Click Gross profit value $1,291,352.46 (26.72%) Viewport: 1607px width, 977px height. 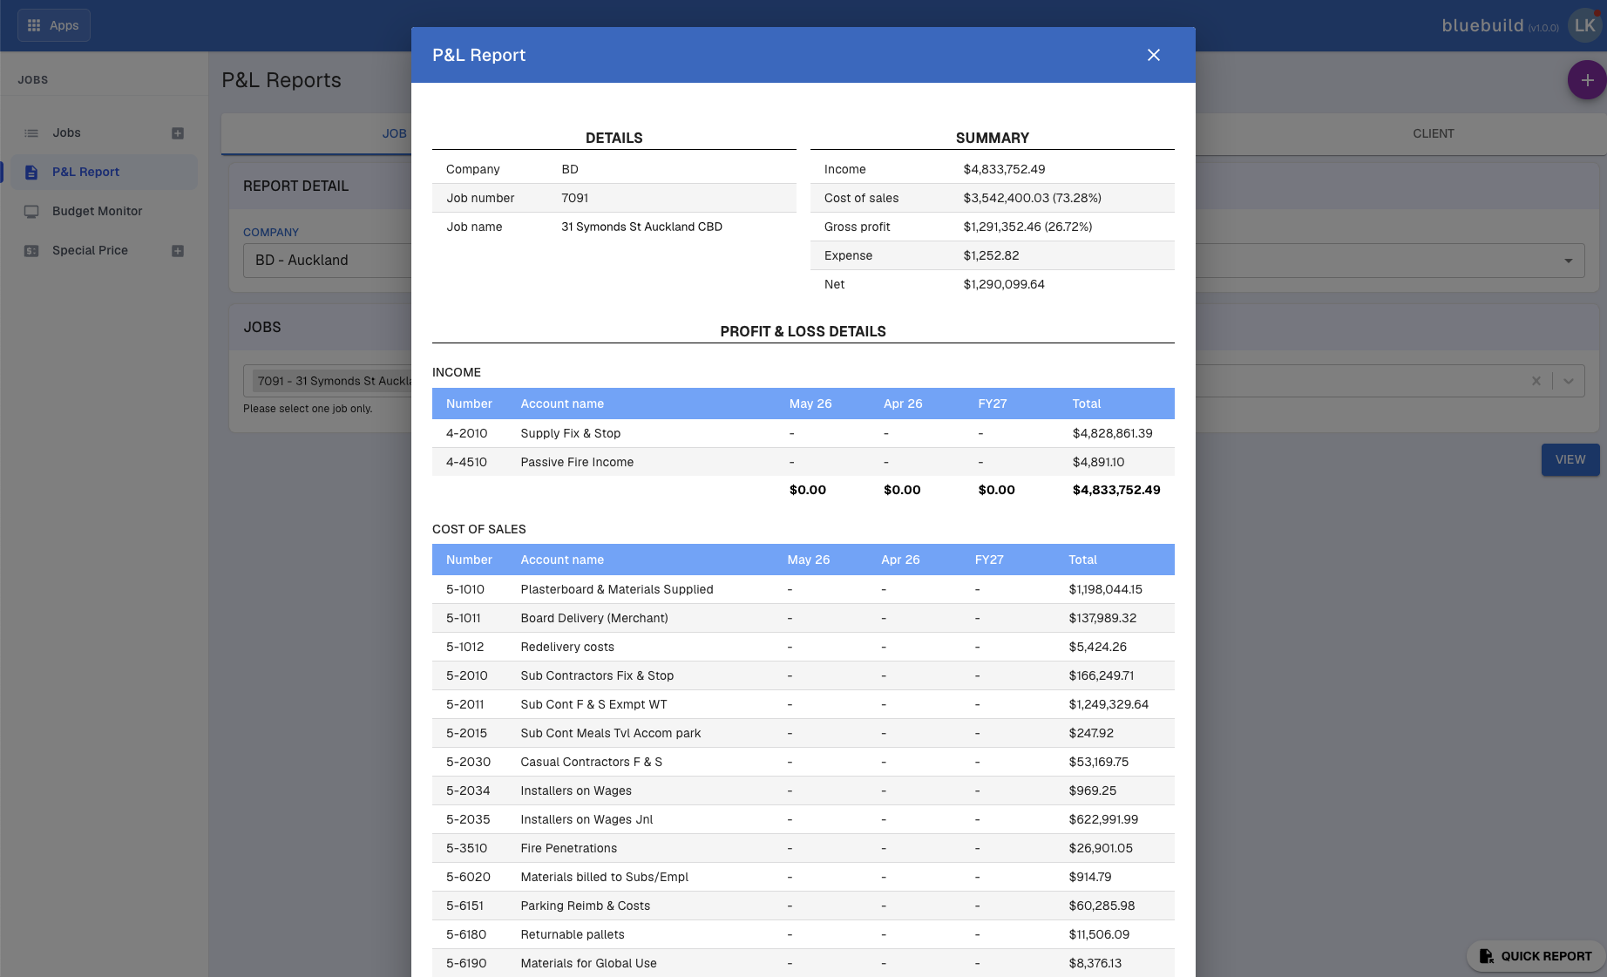click(1027, 227)
